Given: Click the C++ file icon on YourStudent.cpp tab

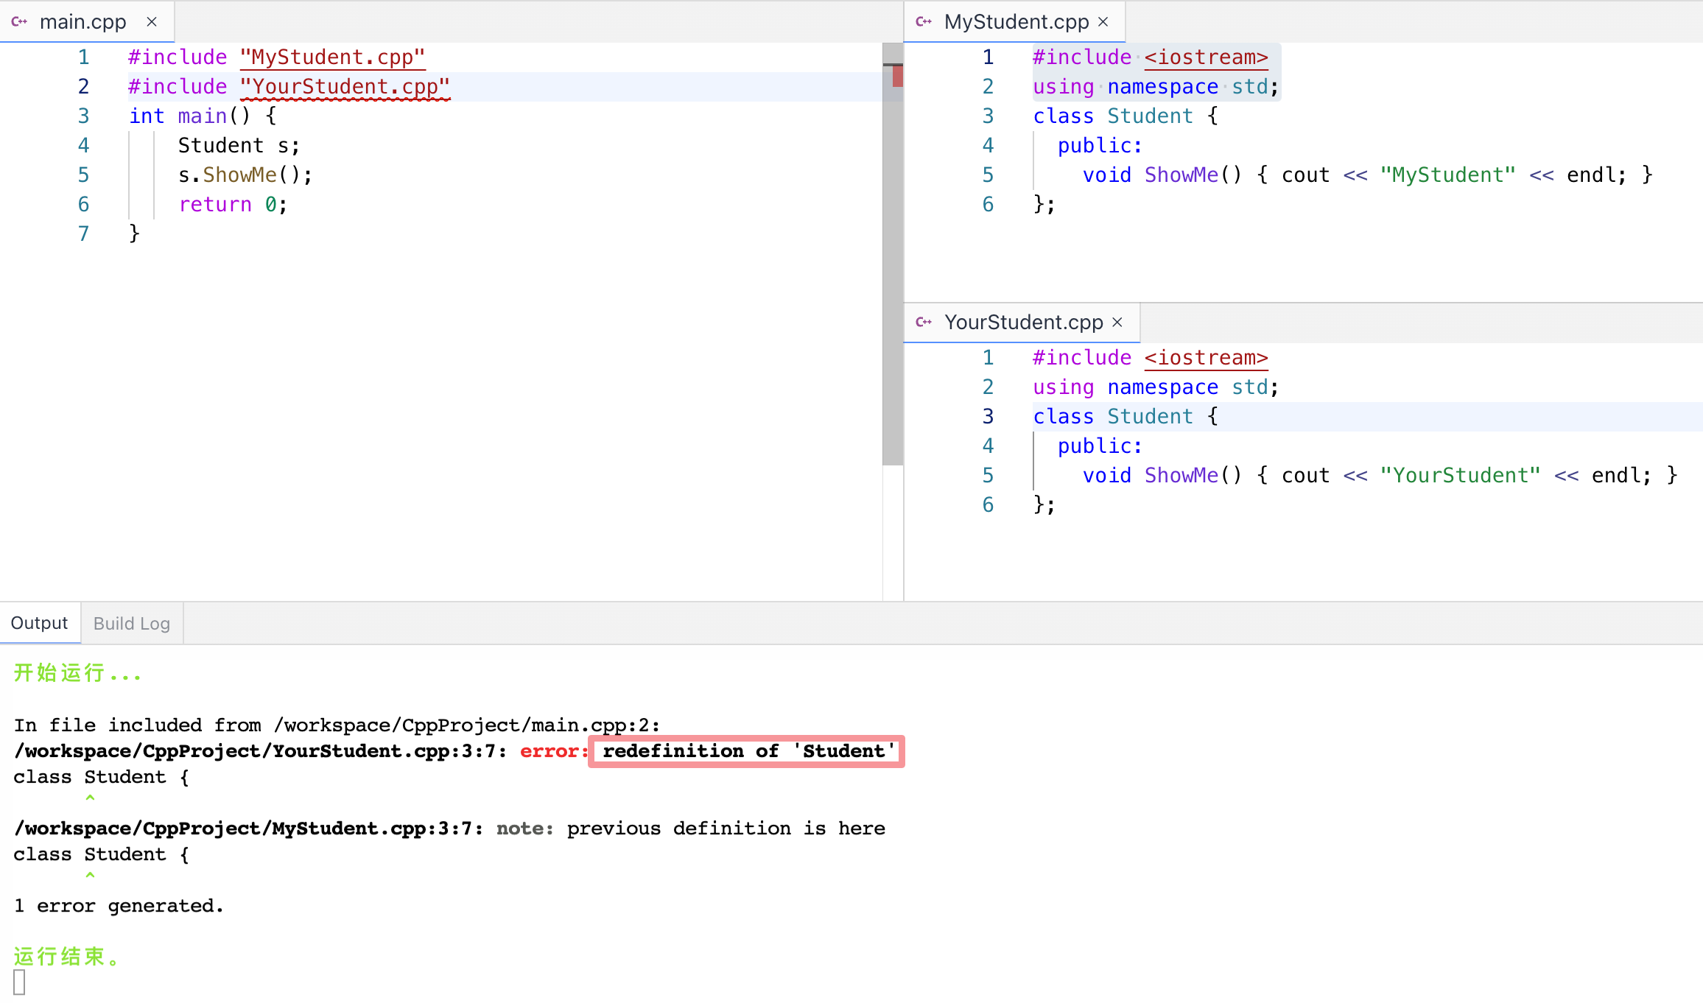Looking at the screenshot, I should (x=924, y=323).
